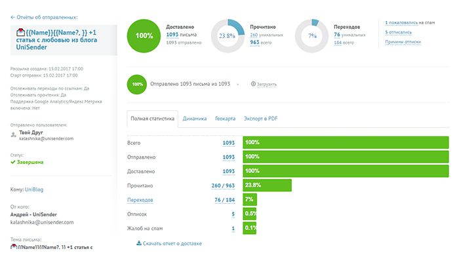Click the green 23.8% Прочитано progress bar
Image resolution: width=457 pixels, height=253 pixels.
268,185
